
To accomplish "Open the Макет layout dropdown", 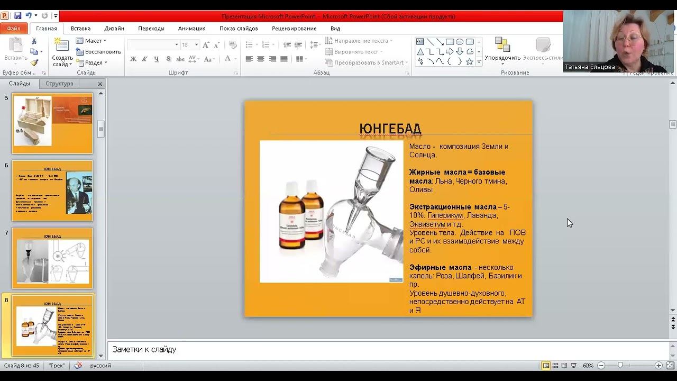I will [91, 41].
